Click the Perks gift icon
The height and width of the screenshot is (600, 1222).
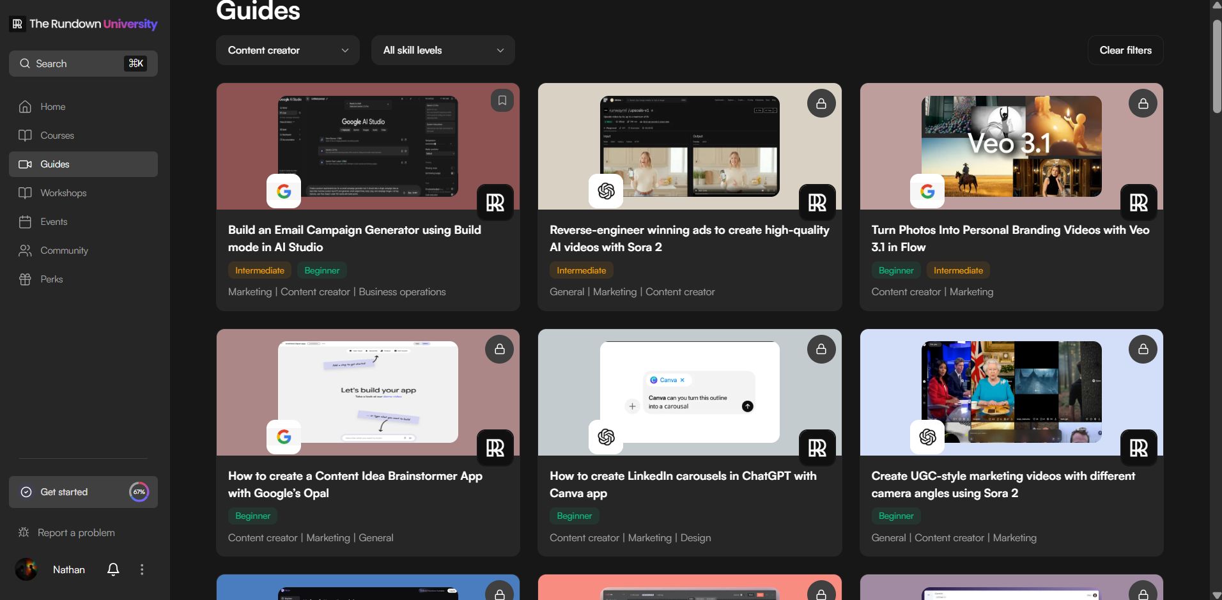[x=25, y=279]
